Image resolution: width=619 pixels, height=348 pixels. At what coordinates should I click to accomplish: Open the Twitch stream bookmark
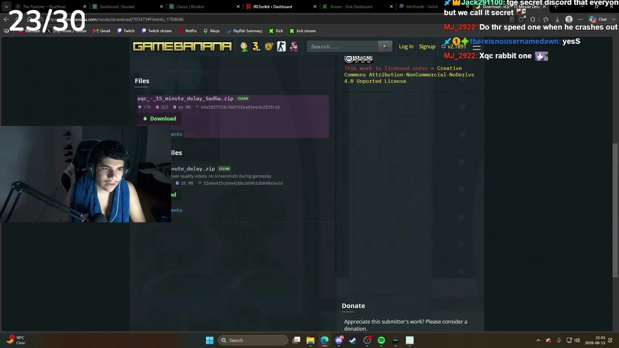157,31
